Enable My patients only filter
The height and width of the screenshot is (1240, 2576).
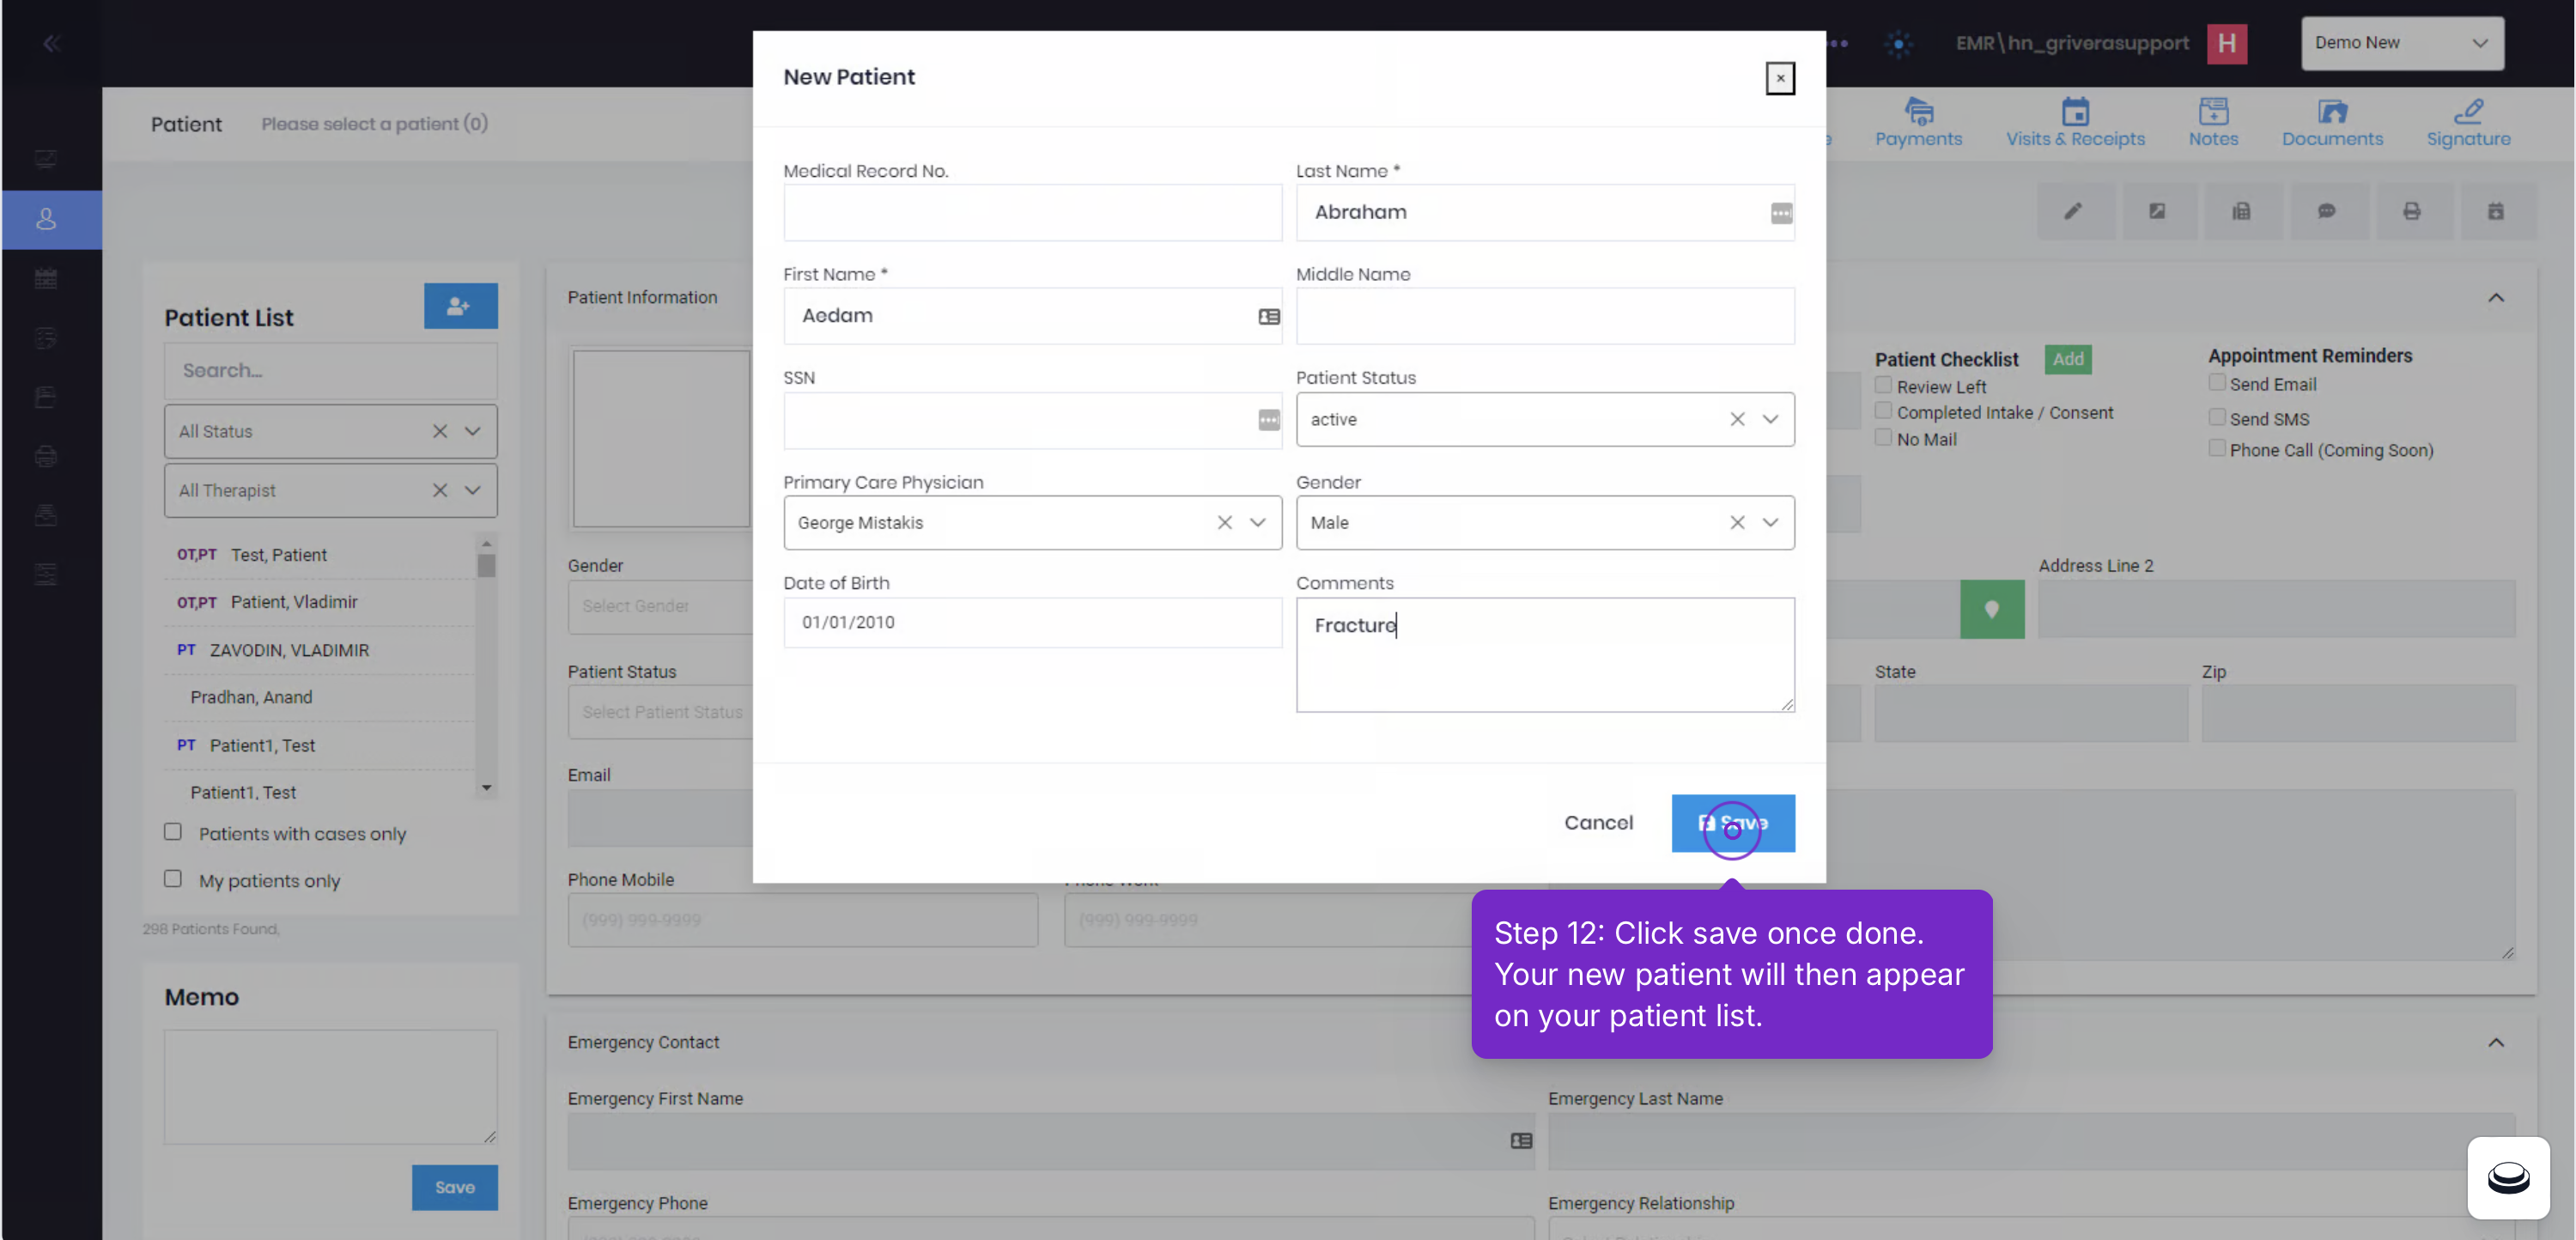tap(173, 878)
